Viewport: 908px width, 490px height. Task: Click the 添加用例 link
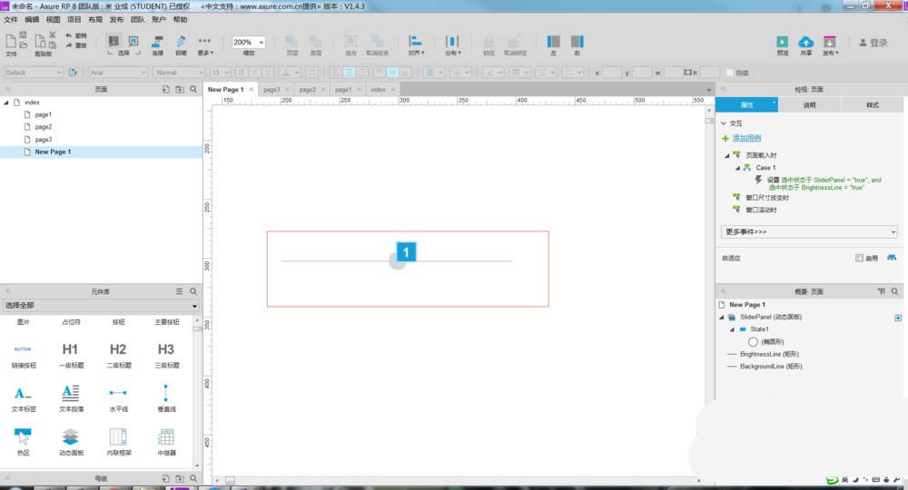click(x=747, y=138)
